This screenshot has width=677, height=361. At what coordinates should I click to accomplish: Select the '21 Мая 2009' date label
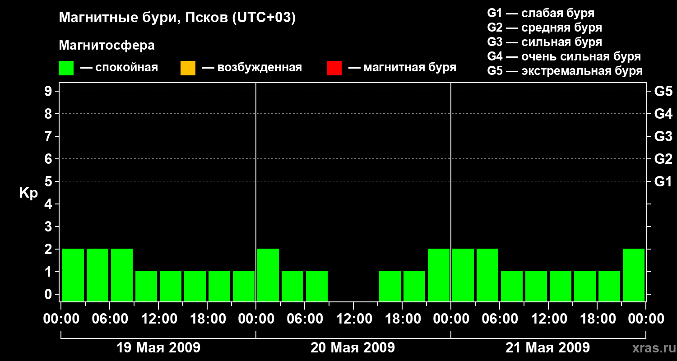(547, 348)
